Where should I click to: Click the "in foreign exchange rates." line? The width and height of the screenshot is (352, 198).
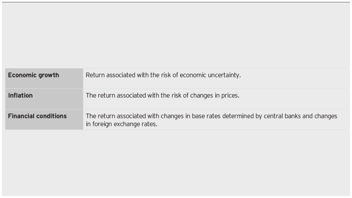coord(122,124)
